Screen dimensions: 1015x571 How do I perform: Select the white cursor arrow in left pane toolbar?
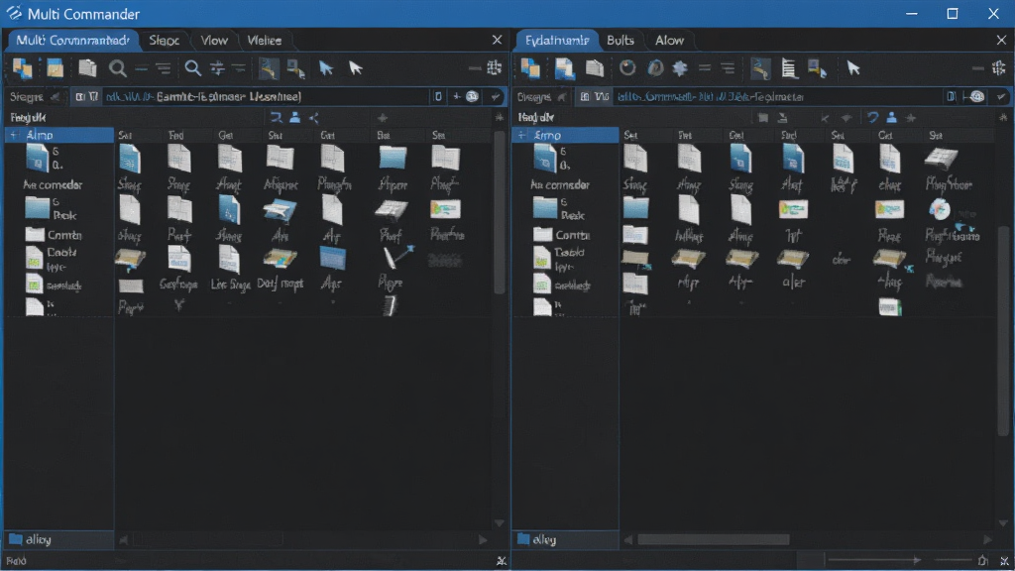click(x=356, y=68)
